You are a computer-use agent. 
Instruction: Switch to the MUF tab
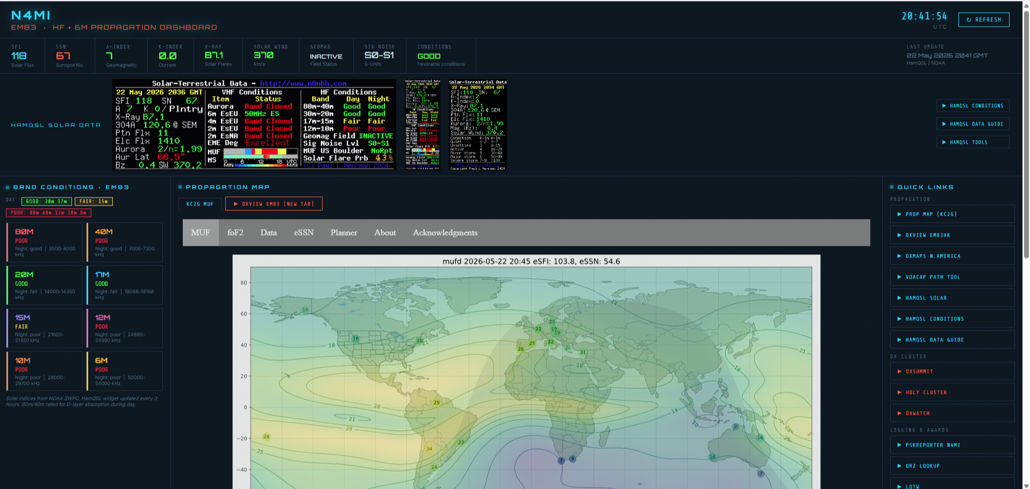click(x=201, y=232)
